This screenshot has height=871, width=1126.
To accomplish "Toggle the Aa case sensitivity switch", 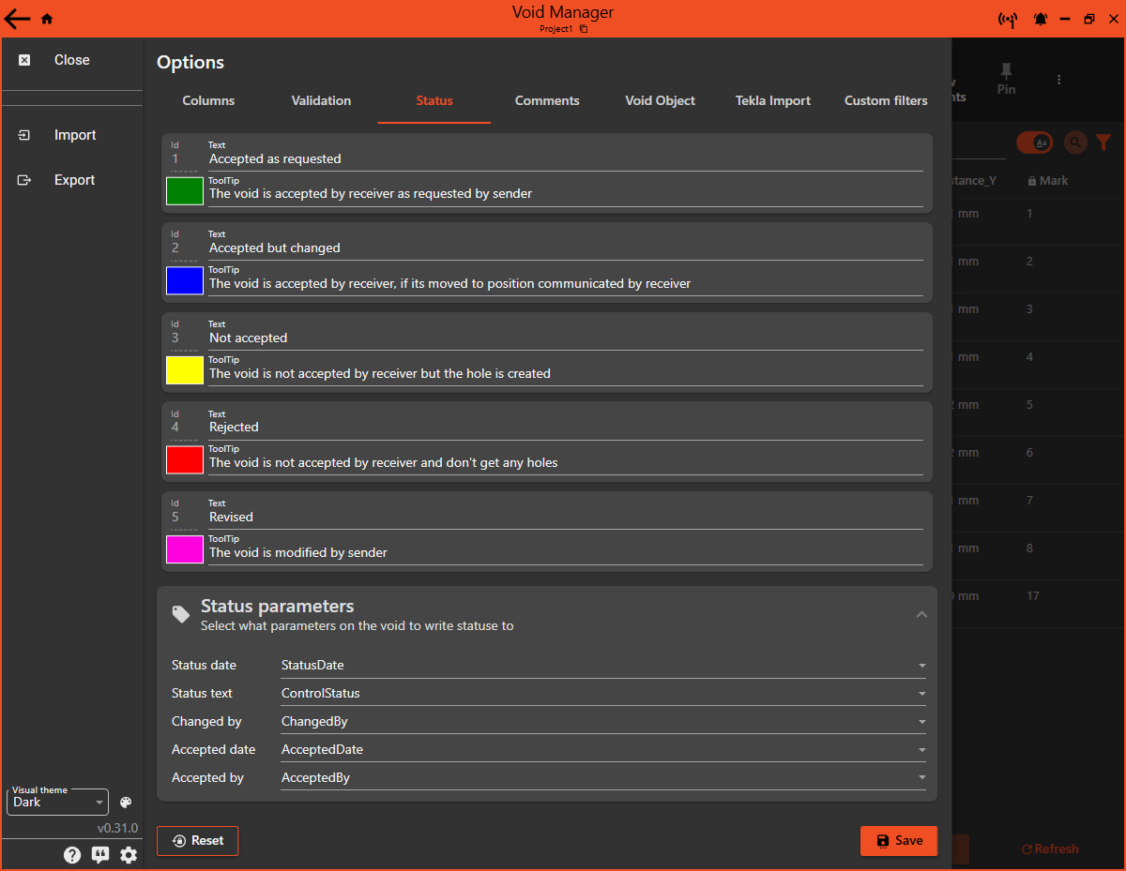I will (x=1035, y=143).
